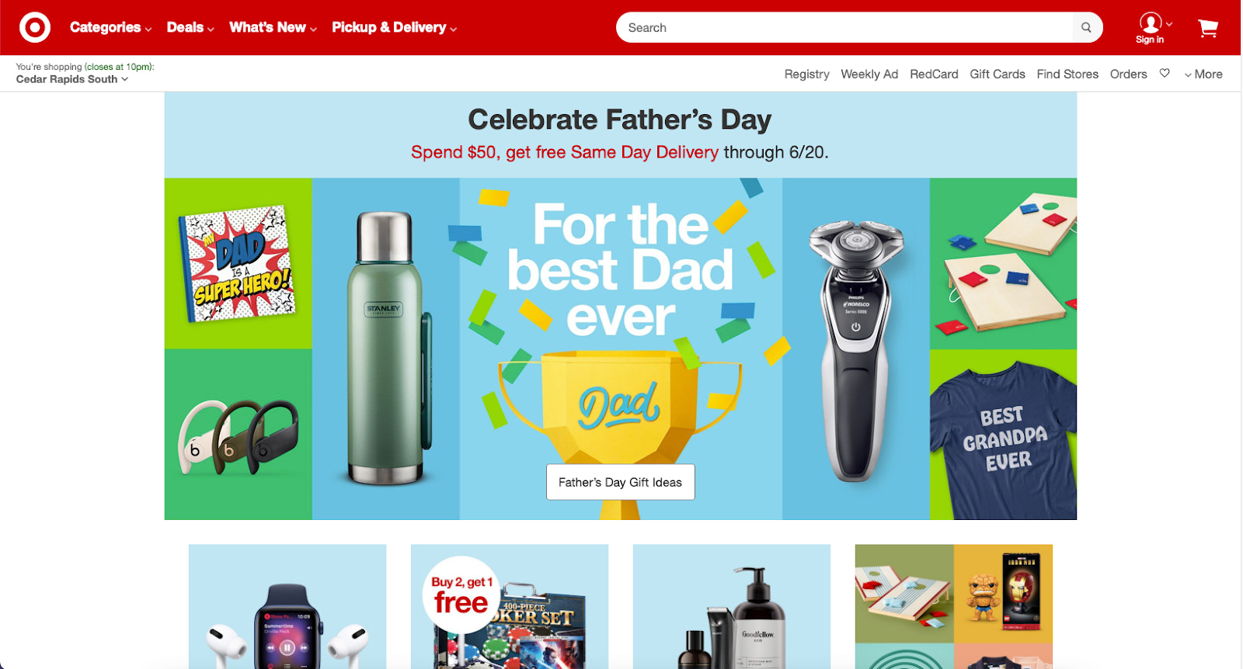This screenshot has height=669, width=1243.
Task: Click the Sign in account icon
Action: 1151,28
